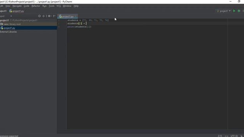Open the Code menu

point(26,6)
